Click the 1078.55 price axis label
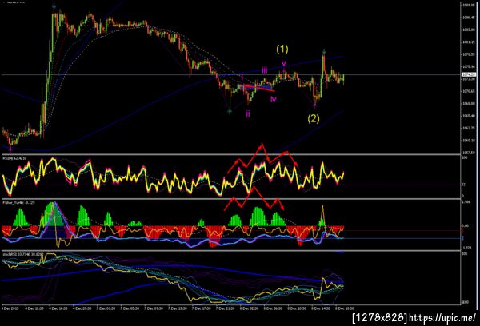The width and height of the screenshot is (480, 326). coord(468,54)
